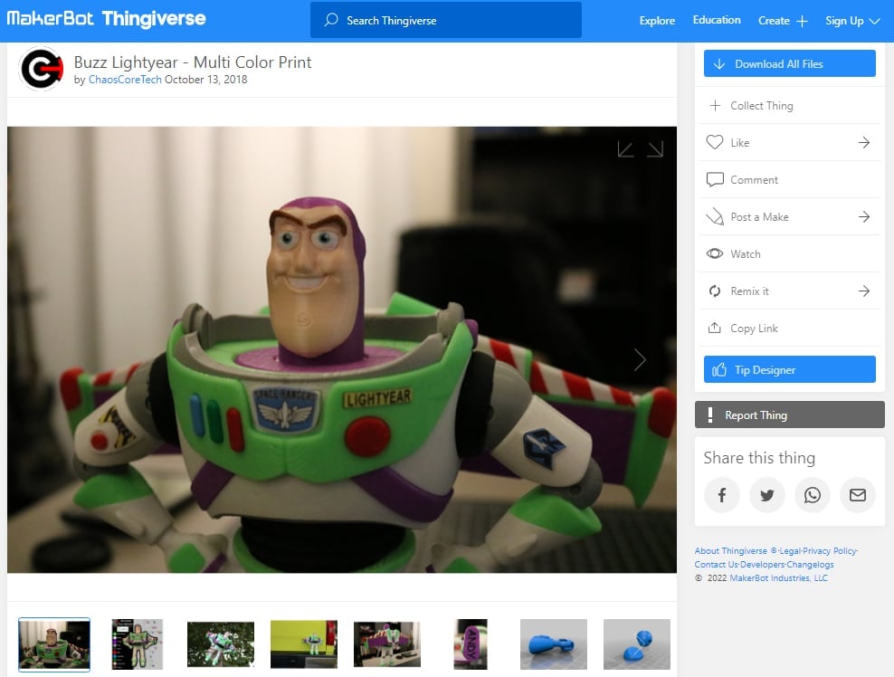
Task: Select the outdoor flying Buzz thumbnail
Action: tap(221, 644)
